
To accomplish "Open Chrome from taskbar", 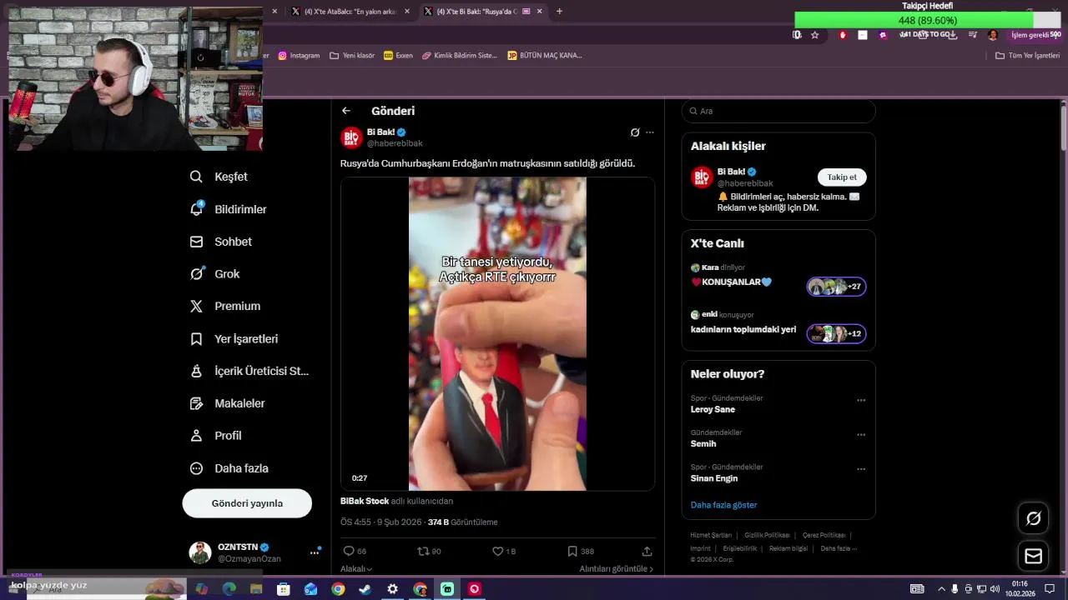I will 338,589.
